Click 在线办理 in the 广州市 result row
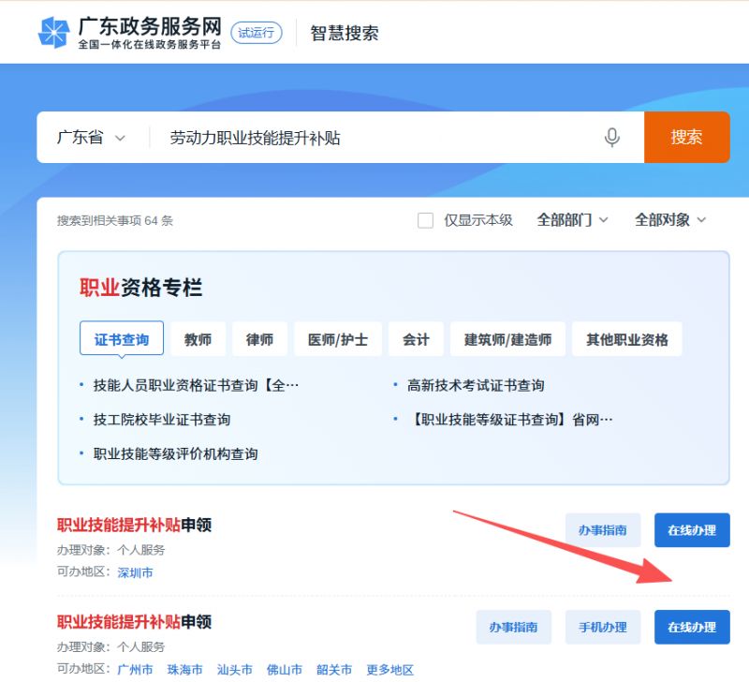 click(692, 627)
